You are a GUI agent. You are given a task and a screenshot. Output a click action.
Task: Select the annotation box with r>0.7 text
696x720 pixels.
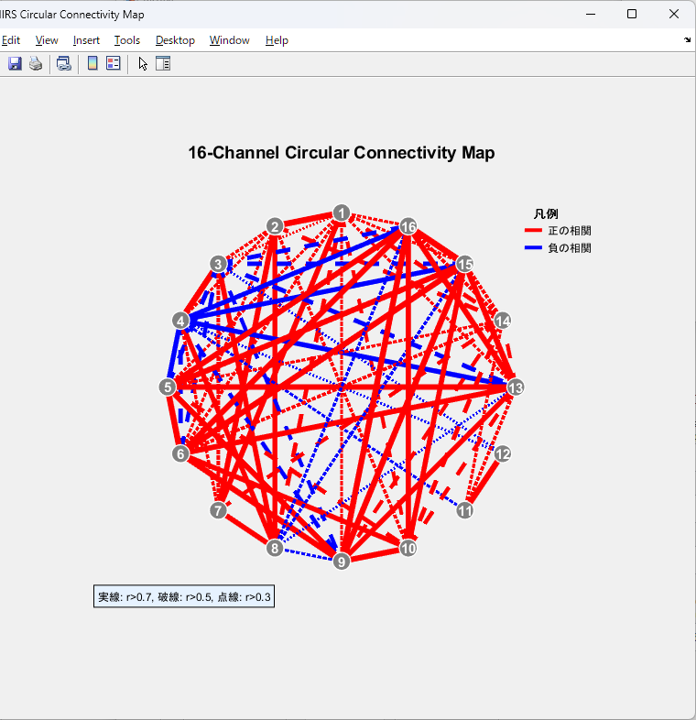pyautogui.click(x=184, y=597)
